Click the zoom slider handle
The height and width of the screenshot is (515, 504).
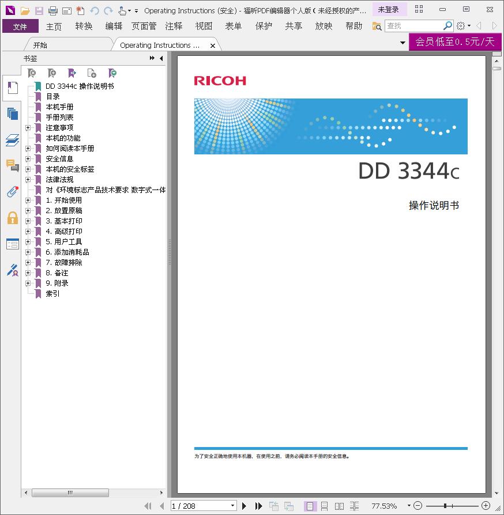[x=445, y=506]
